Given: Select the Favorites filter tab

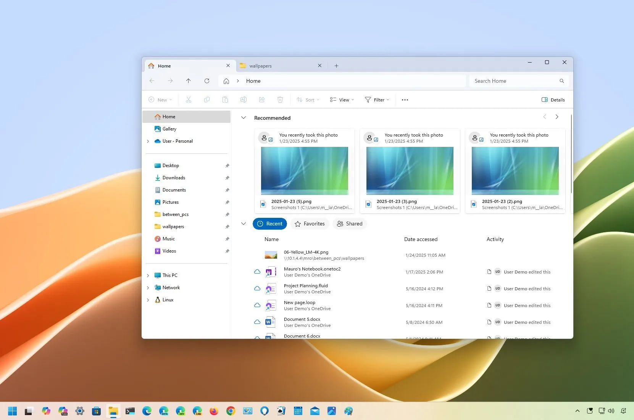Looking at the screenshot, I should click(x=310, y=224).
